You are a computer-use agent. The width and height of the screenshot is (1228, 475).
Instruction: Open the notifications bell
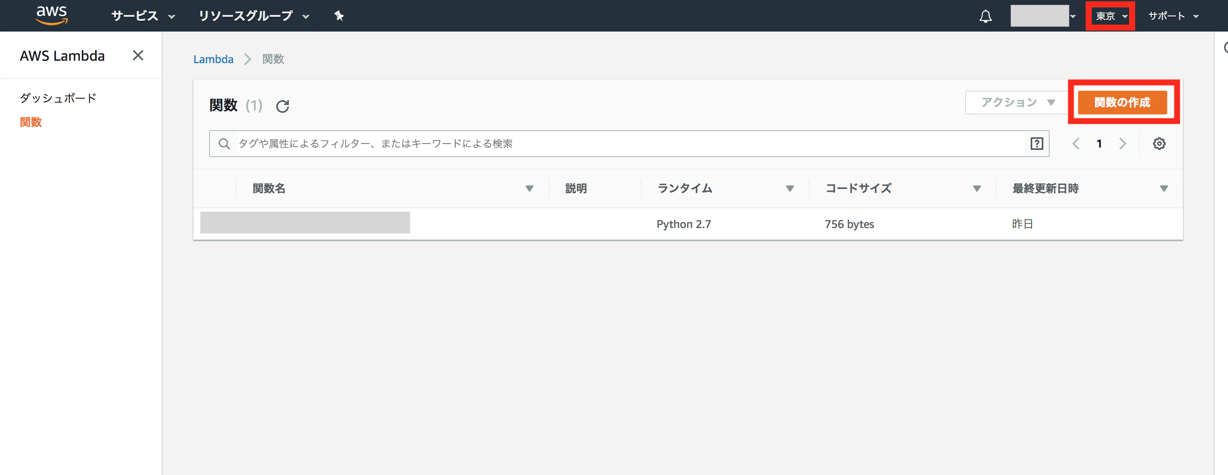coord(985,16)
